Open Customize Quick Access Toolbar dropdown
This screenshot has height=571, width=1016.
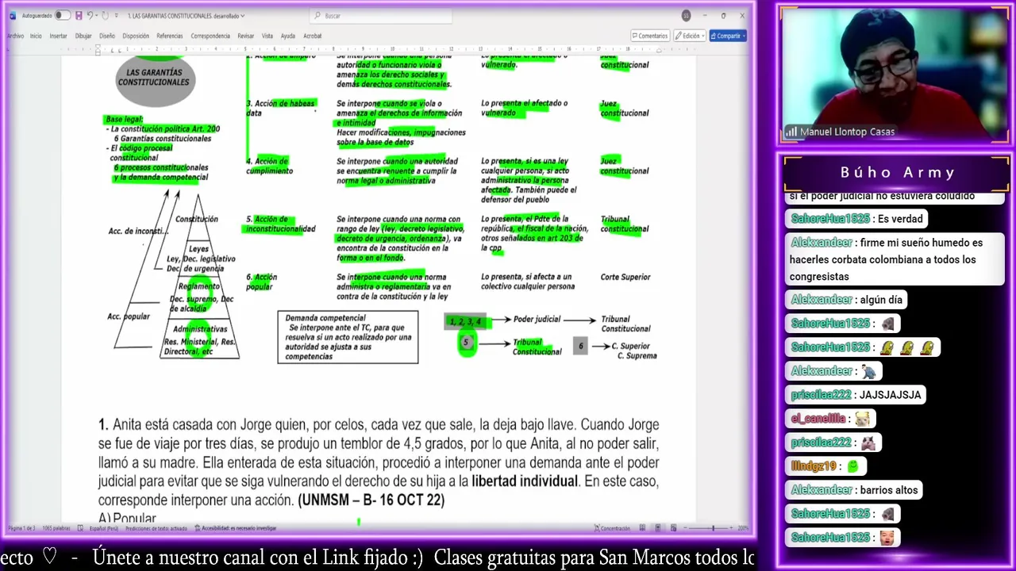[x=117, y=16]
